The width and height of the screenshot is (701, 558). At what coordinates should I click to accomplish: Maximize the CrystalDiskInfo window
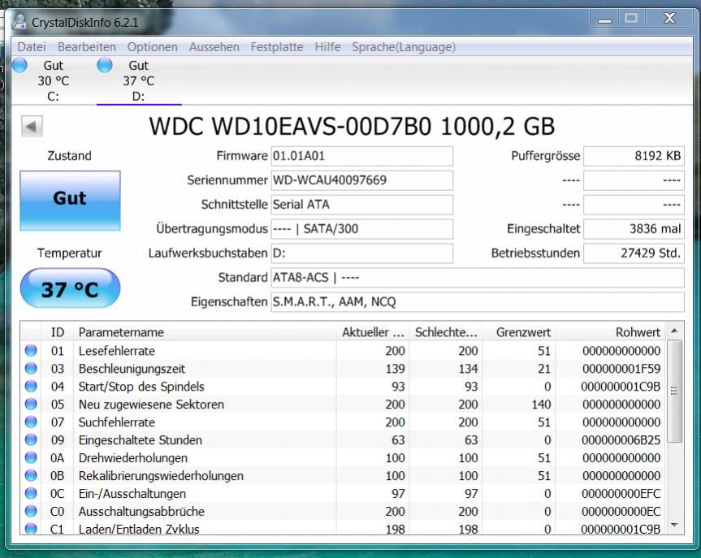tap(631, 19)
